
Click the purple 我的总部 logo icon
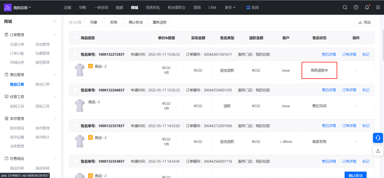pyautogui.click(x=8, y=7)
